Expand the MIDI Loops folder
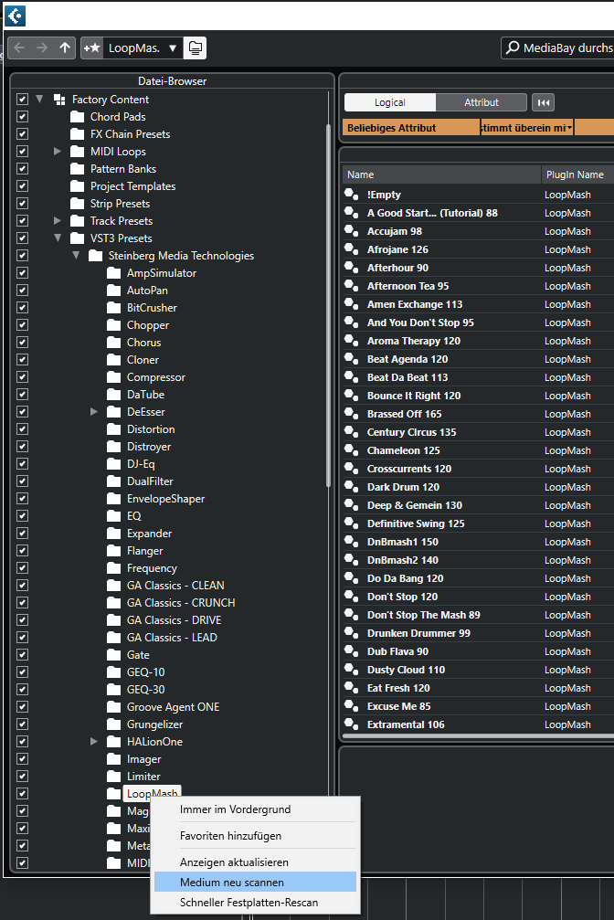This screenshot has width=614, height=920. (x=58, y=152)
